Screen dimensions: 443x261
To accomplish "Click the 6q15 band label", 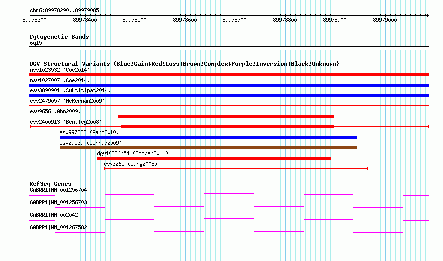I will [x=36, y=43].
